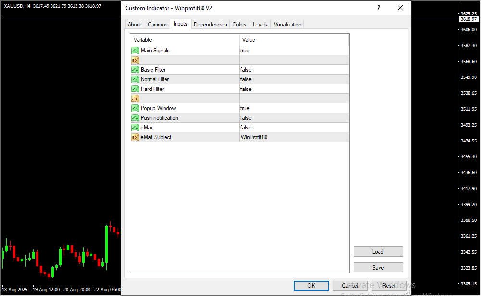Click the Main Signals variable icon
481x296 pixels.
click(x=135, y=51)
